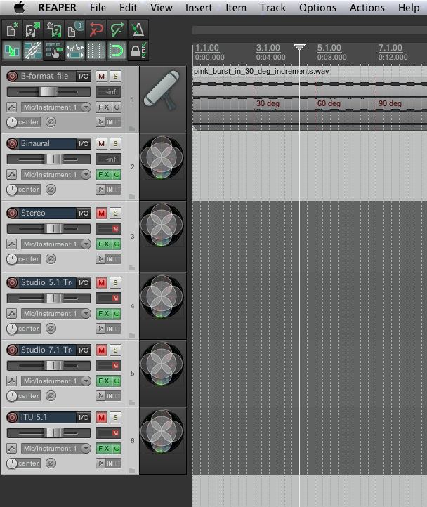Open I/O routing for Stereo track
This screenshot has height=507, width=427.
(x=84, y=213)
